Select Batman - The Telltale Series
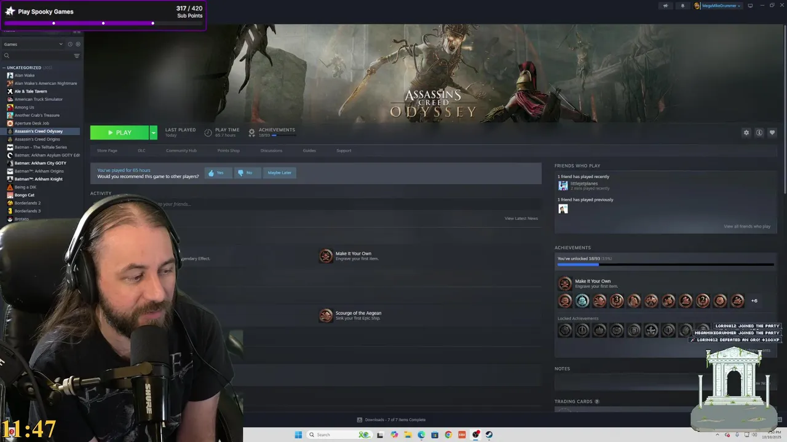The image size is (787, 442). [41, 147]
